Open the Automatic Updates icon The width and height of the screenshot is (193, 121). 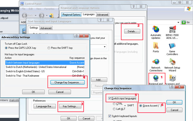tap(156, 29)
